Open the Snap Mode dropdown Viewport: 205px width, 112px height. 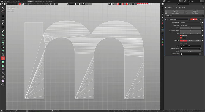click(191, 25)
